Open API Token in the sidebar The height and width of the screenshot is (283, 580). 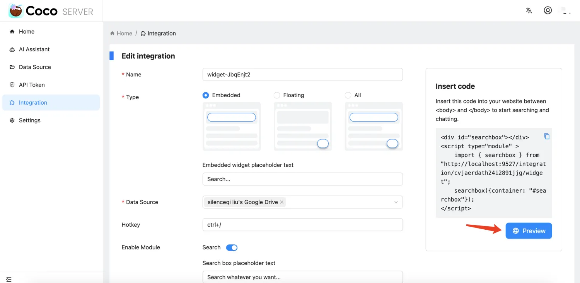pos(51,85)
